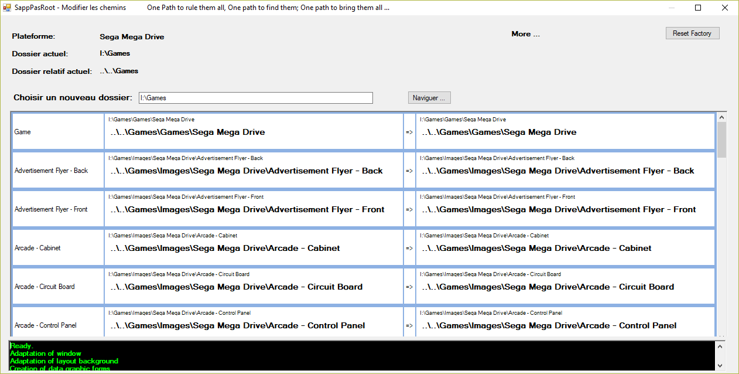Click the => arrow in Arcade - Cabinet row
This screenshot has height=374, width=739.
point(409,248)
